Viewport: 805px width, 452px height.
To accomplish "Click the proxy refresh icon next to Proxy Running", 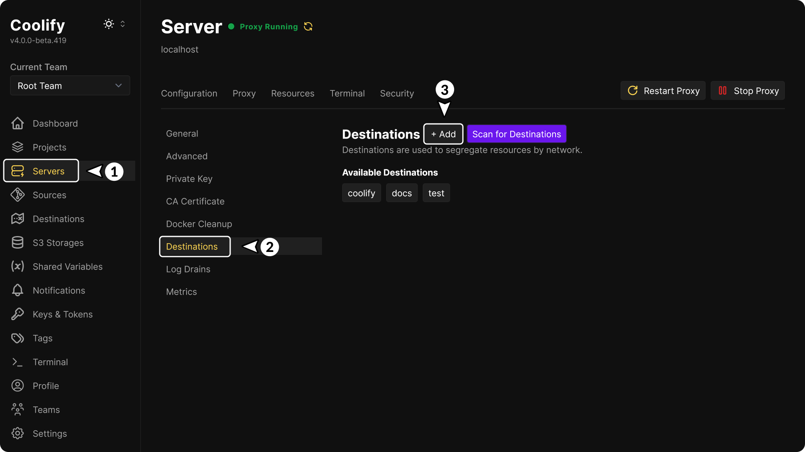I will coord(308,26).
